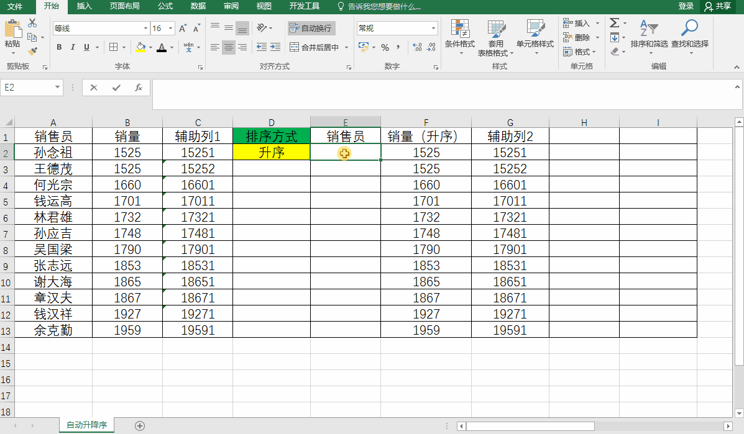Click the Fill down icon
Image resolution: width=744 pixels, height=434 pixels.
[615, 37]
